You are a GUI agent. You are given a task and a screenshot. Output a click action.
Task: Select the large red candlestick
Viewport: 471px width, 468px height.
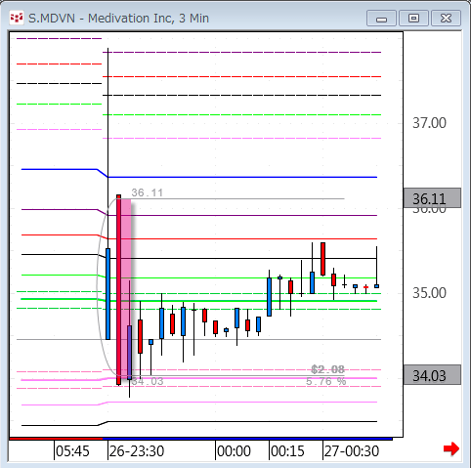118,290
